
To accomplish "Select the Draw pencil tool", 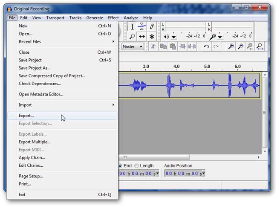I will (x=152, y=26).
